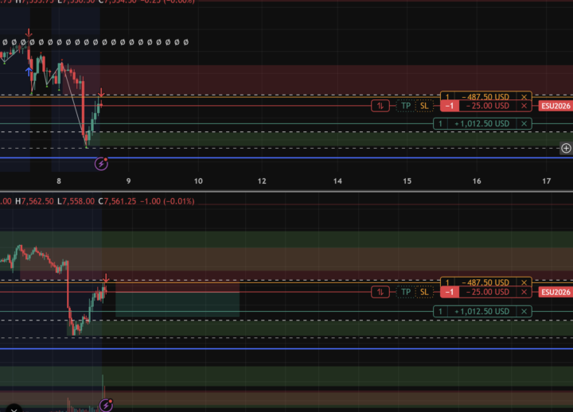The height and width of the screenshot is (412, 573).
Task: Click the date 10 on the time axis
Action: coord(198,181)
